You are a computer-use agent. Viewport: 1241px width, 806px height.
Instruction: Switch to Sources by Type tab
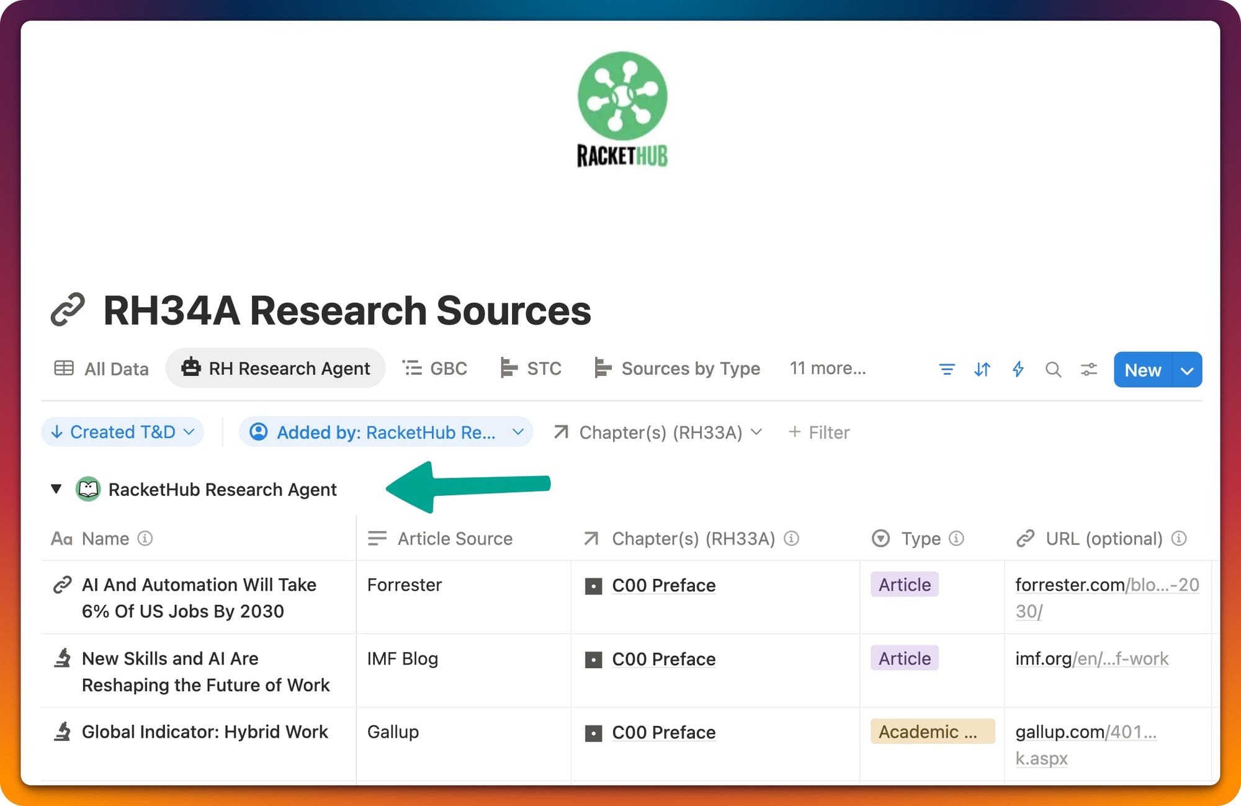pos(677,369)
